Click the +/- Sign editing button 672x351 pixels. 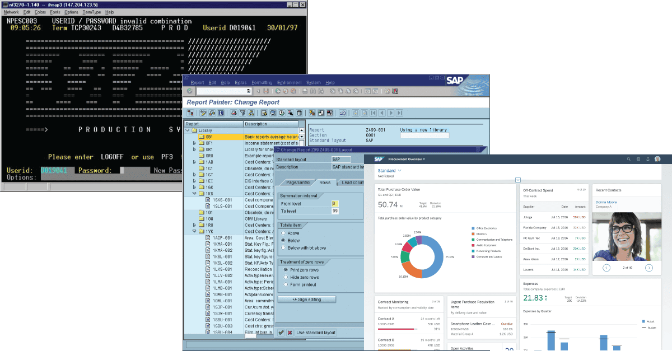[306, 299]
